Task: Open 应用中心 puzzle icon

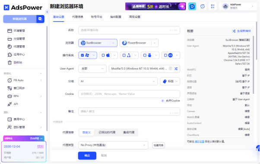Action: point(10,54)
